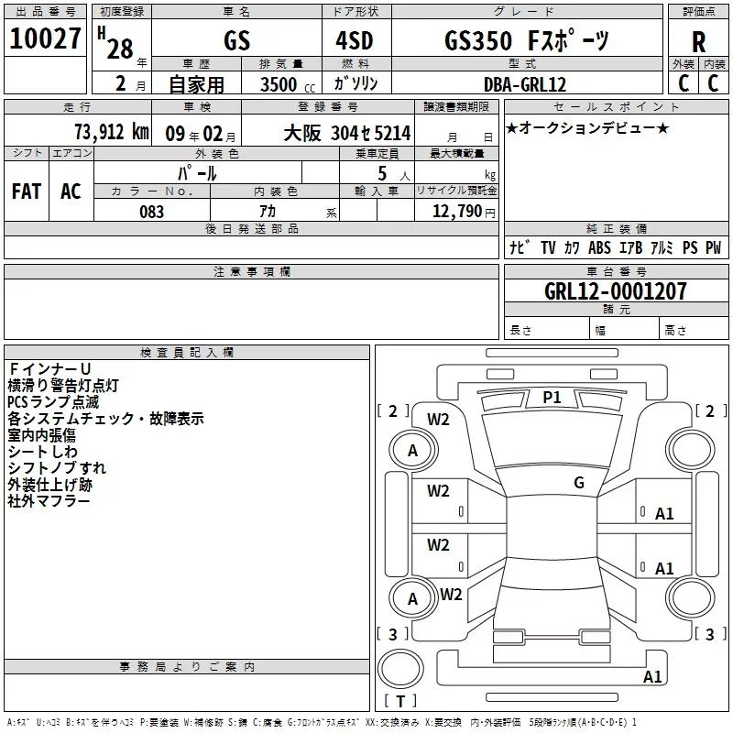Image resolution: width=733 pixels, height=733 pixels.
Task: Click the P1 mark on front bumper
Action: click(x=552, y=397)
